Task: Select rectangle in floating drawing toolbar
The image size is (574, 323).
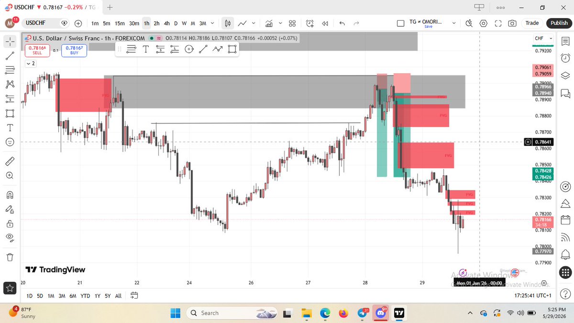Action: coord(232,49)
